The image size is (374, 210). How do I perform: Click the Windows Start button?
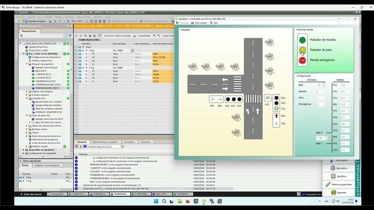click(x=156, y=201)
